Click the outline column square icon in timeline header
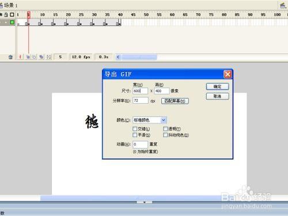 pyautogui.click(x=12, y=14)
